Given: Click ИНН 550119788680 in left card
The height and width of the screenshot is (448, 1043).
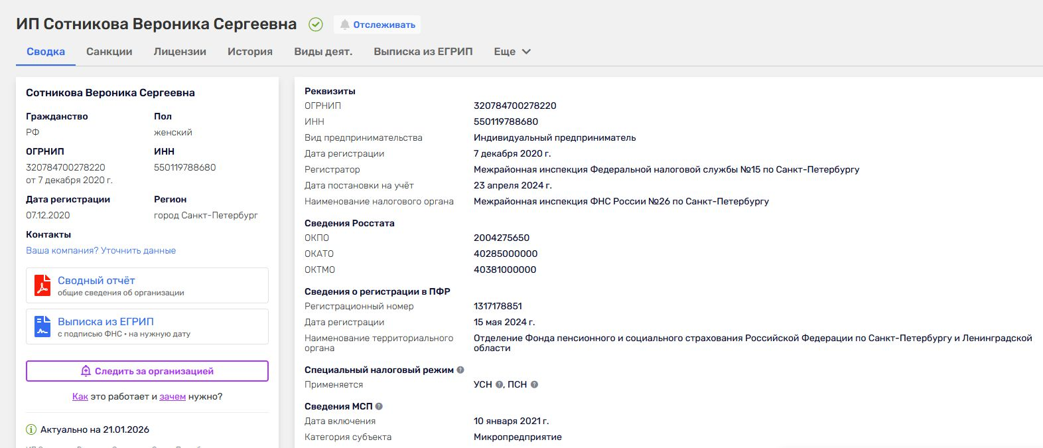Looking at the screenshot, I should tap(185, 167).
